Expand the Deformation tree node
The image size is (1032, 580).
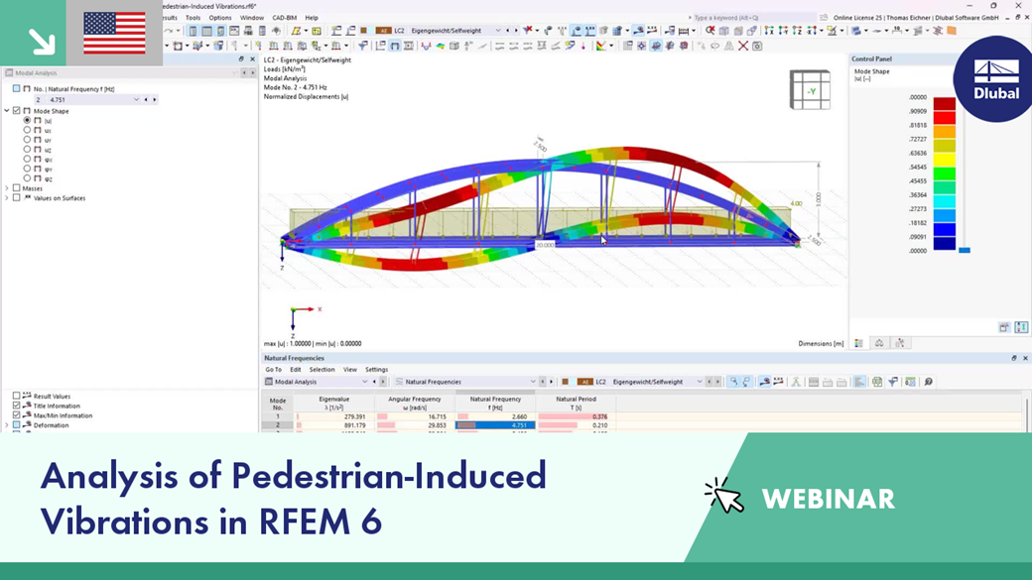7,425
